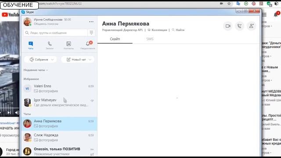Click Ирина Слободчикова profile avatar
Screen dimensions: 281x158
(27, 22)
